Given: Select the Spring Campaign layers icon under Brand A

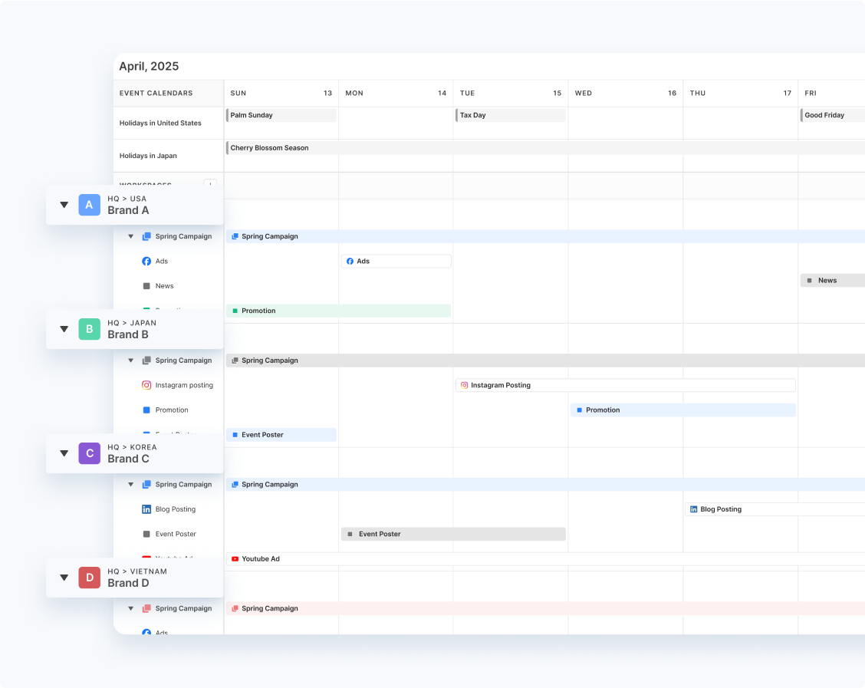Looking at the screenshot, I should pos(146,236).
